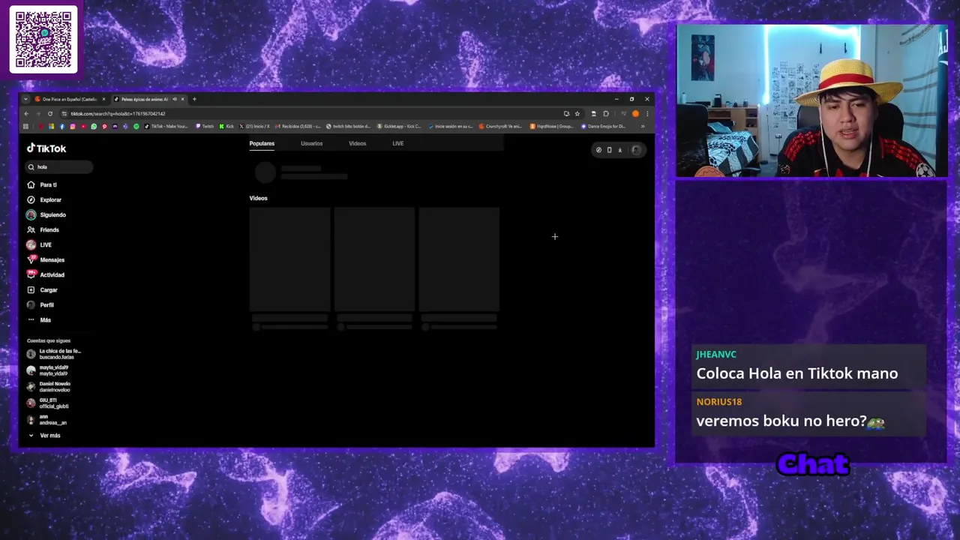Show more bookmarks with the overflow chevron
This screenshot has width=960, height=540.
click(x=643, y=126)
